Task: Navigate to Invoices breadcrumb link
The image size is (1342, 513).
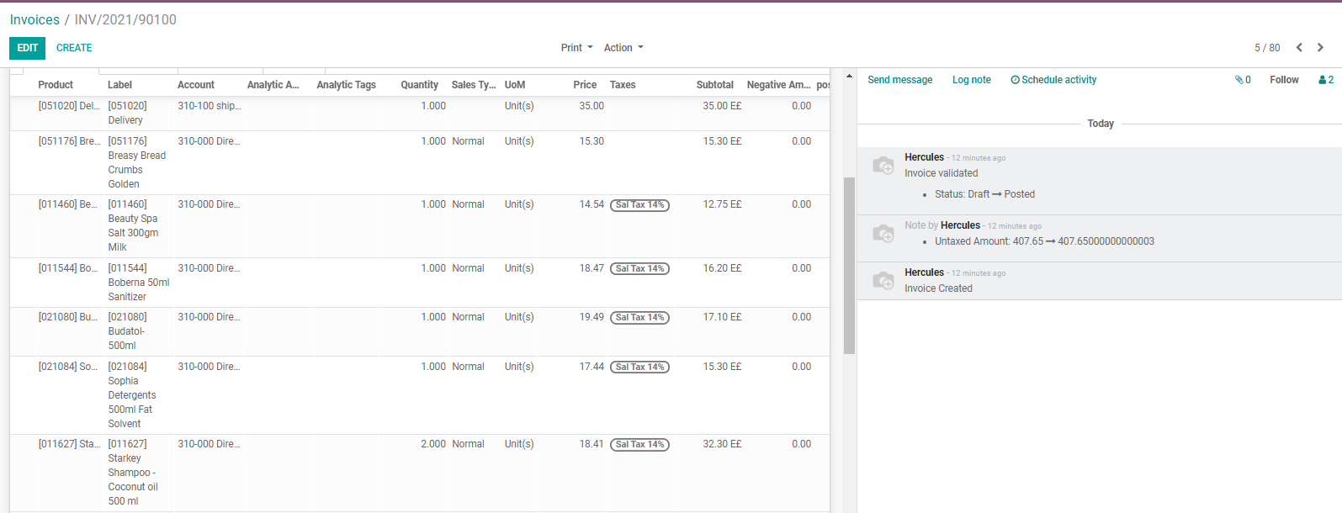Action: 34,19
